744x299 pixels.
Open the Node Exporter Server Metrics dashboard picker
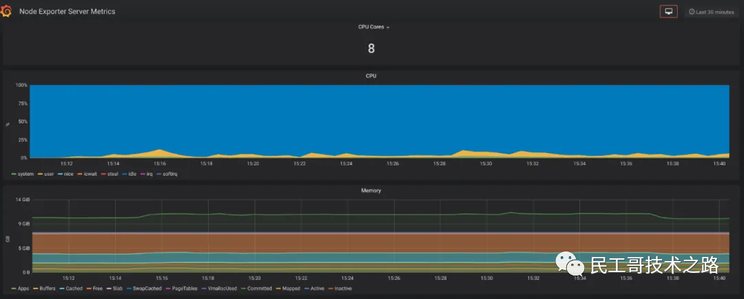point(67,12)
